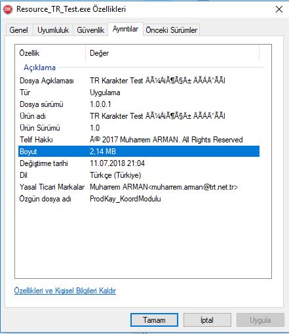Select the Ürün adı property label
The height and width of the screenshot is (334, 289).
point(33,116)
